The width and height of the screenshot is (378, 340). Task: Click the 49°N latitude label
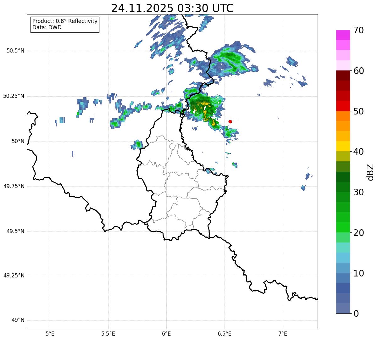coord(18,320)
